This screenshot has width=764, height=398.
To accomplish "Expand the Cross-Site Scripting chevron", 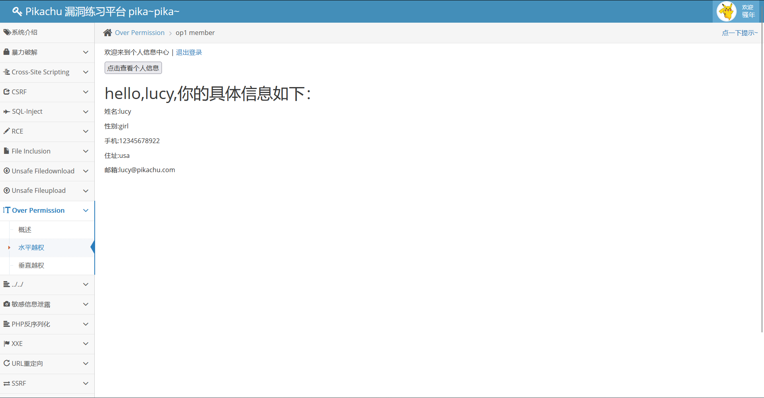I will point(86,72).
